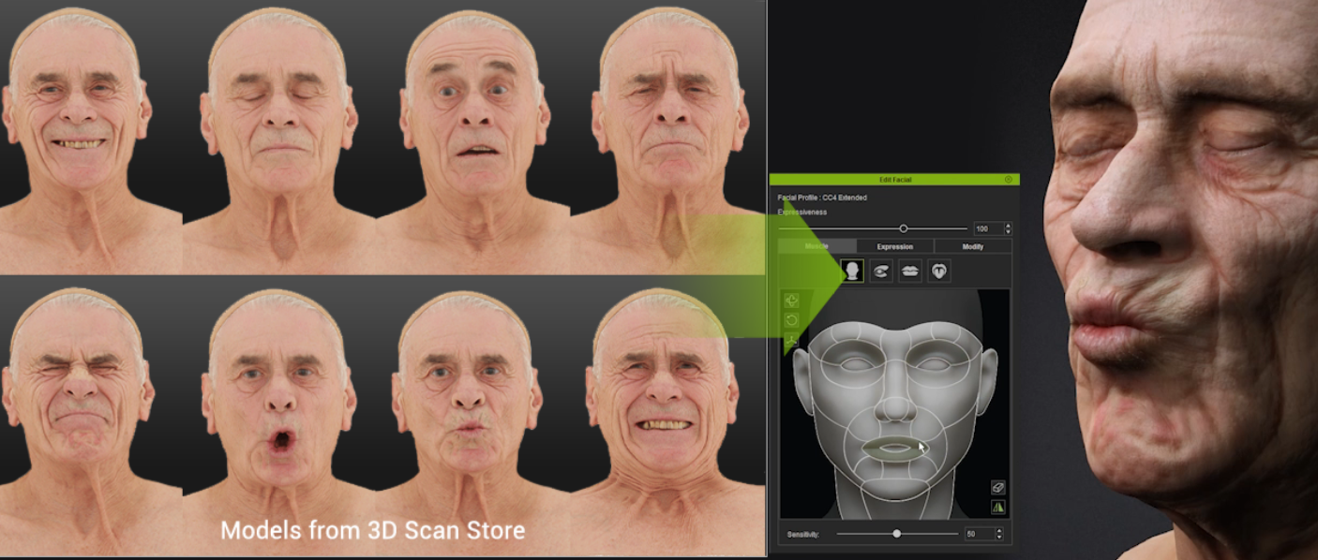Click the "Sensitivity:" label
Image resolution: width=1318 pixels, height=560 pixels.
pyautogui.click(x=804, y=534)
